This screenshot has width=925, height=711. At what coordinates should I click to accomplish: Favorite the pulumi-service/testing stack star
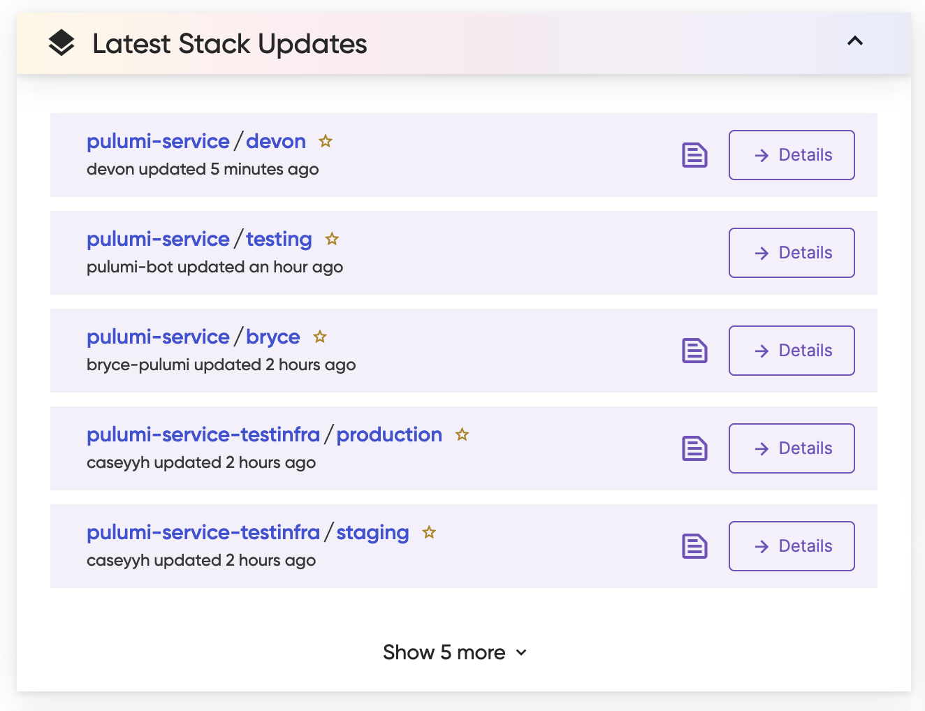(x=332, y=239)
